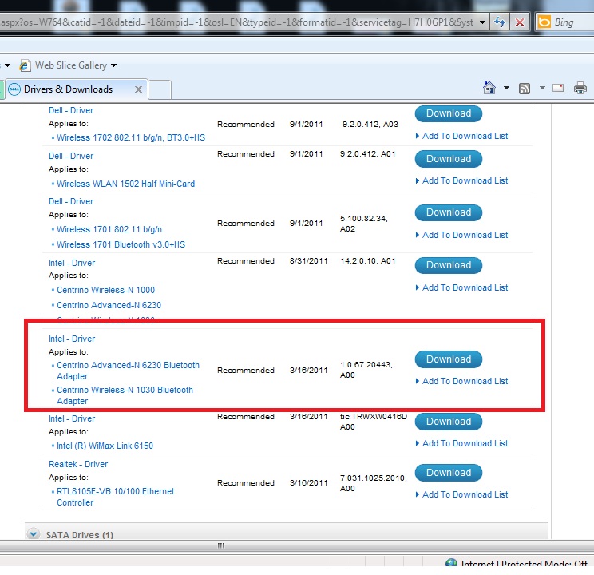Screen dimensions: 594x575
Task: Click the Home icon in command bar
Action: tap(489, 88)
